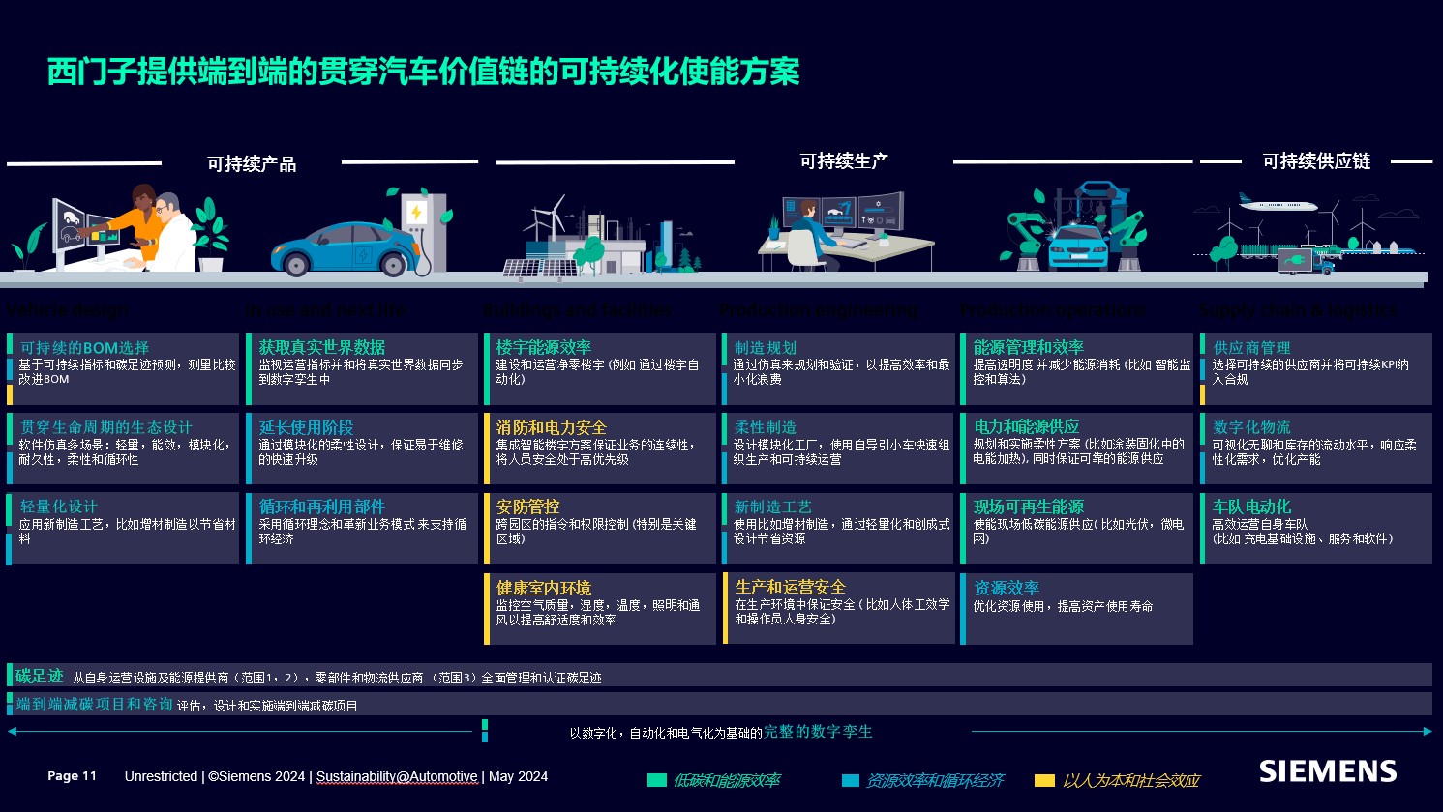Viewport: 1443px width, 812px height.
Task: Click the 柔性制造 card
Action: [838, 449]
